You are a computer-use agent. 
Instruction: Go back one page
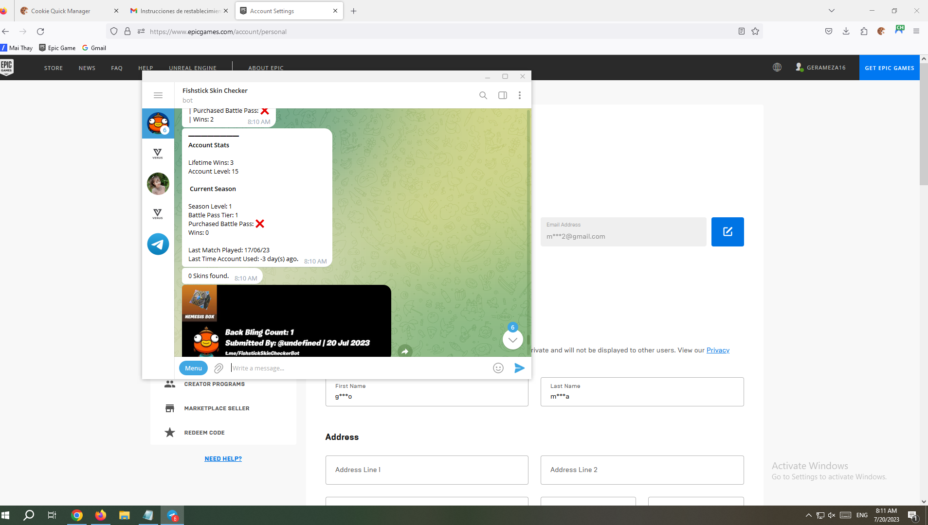(6, 31)
